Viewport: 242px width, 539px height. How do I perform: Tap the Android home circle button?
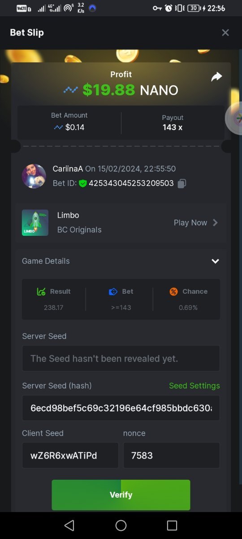[121, 526]
